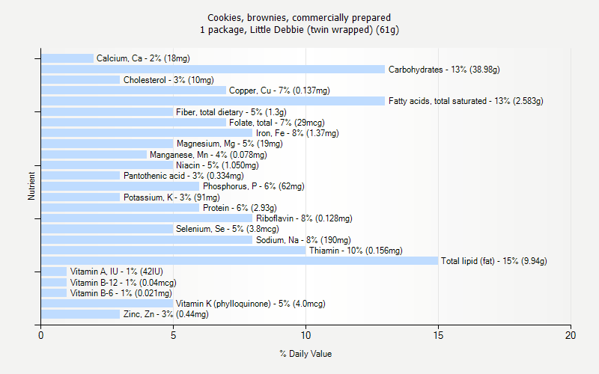Click the Calcium, Ca - 2% (18mg) label

(143, 58)
